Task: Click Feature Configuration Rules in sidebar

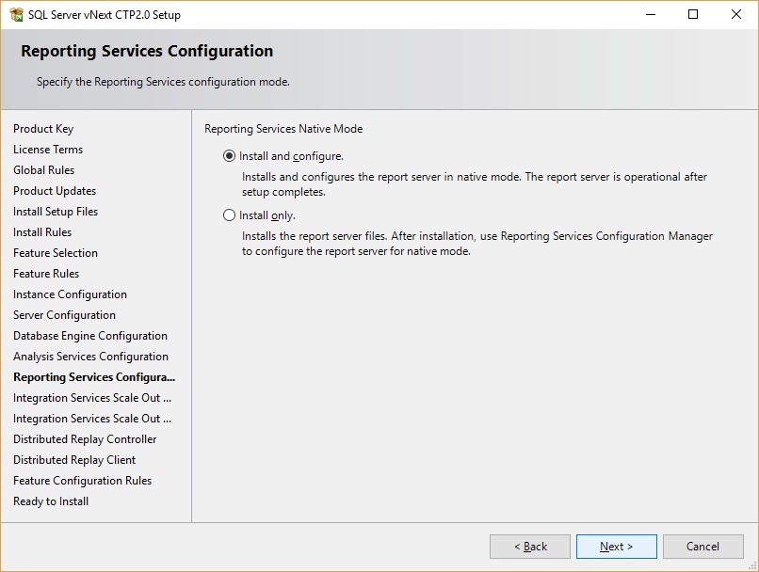Action: (x=82, y=481)
